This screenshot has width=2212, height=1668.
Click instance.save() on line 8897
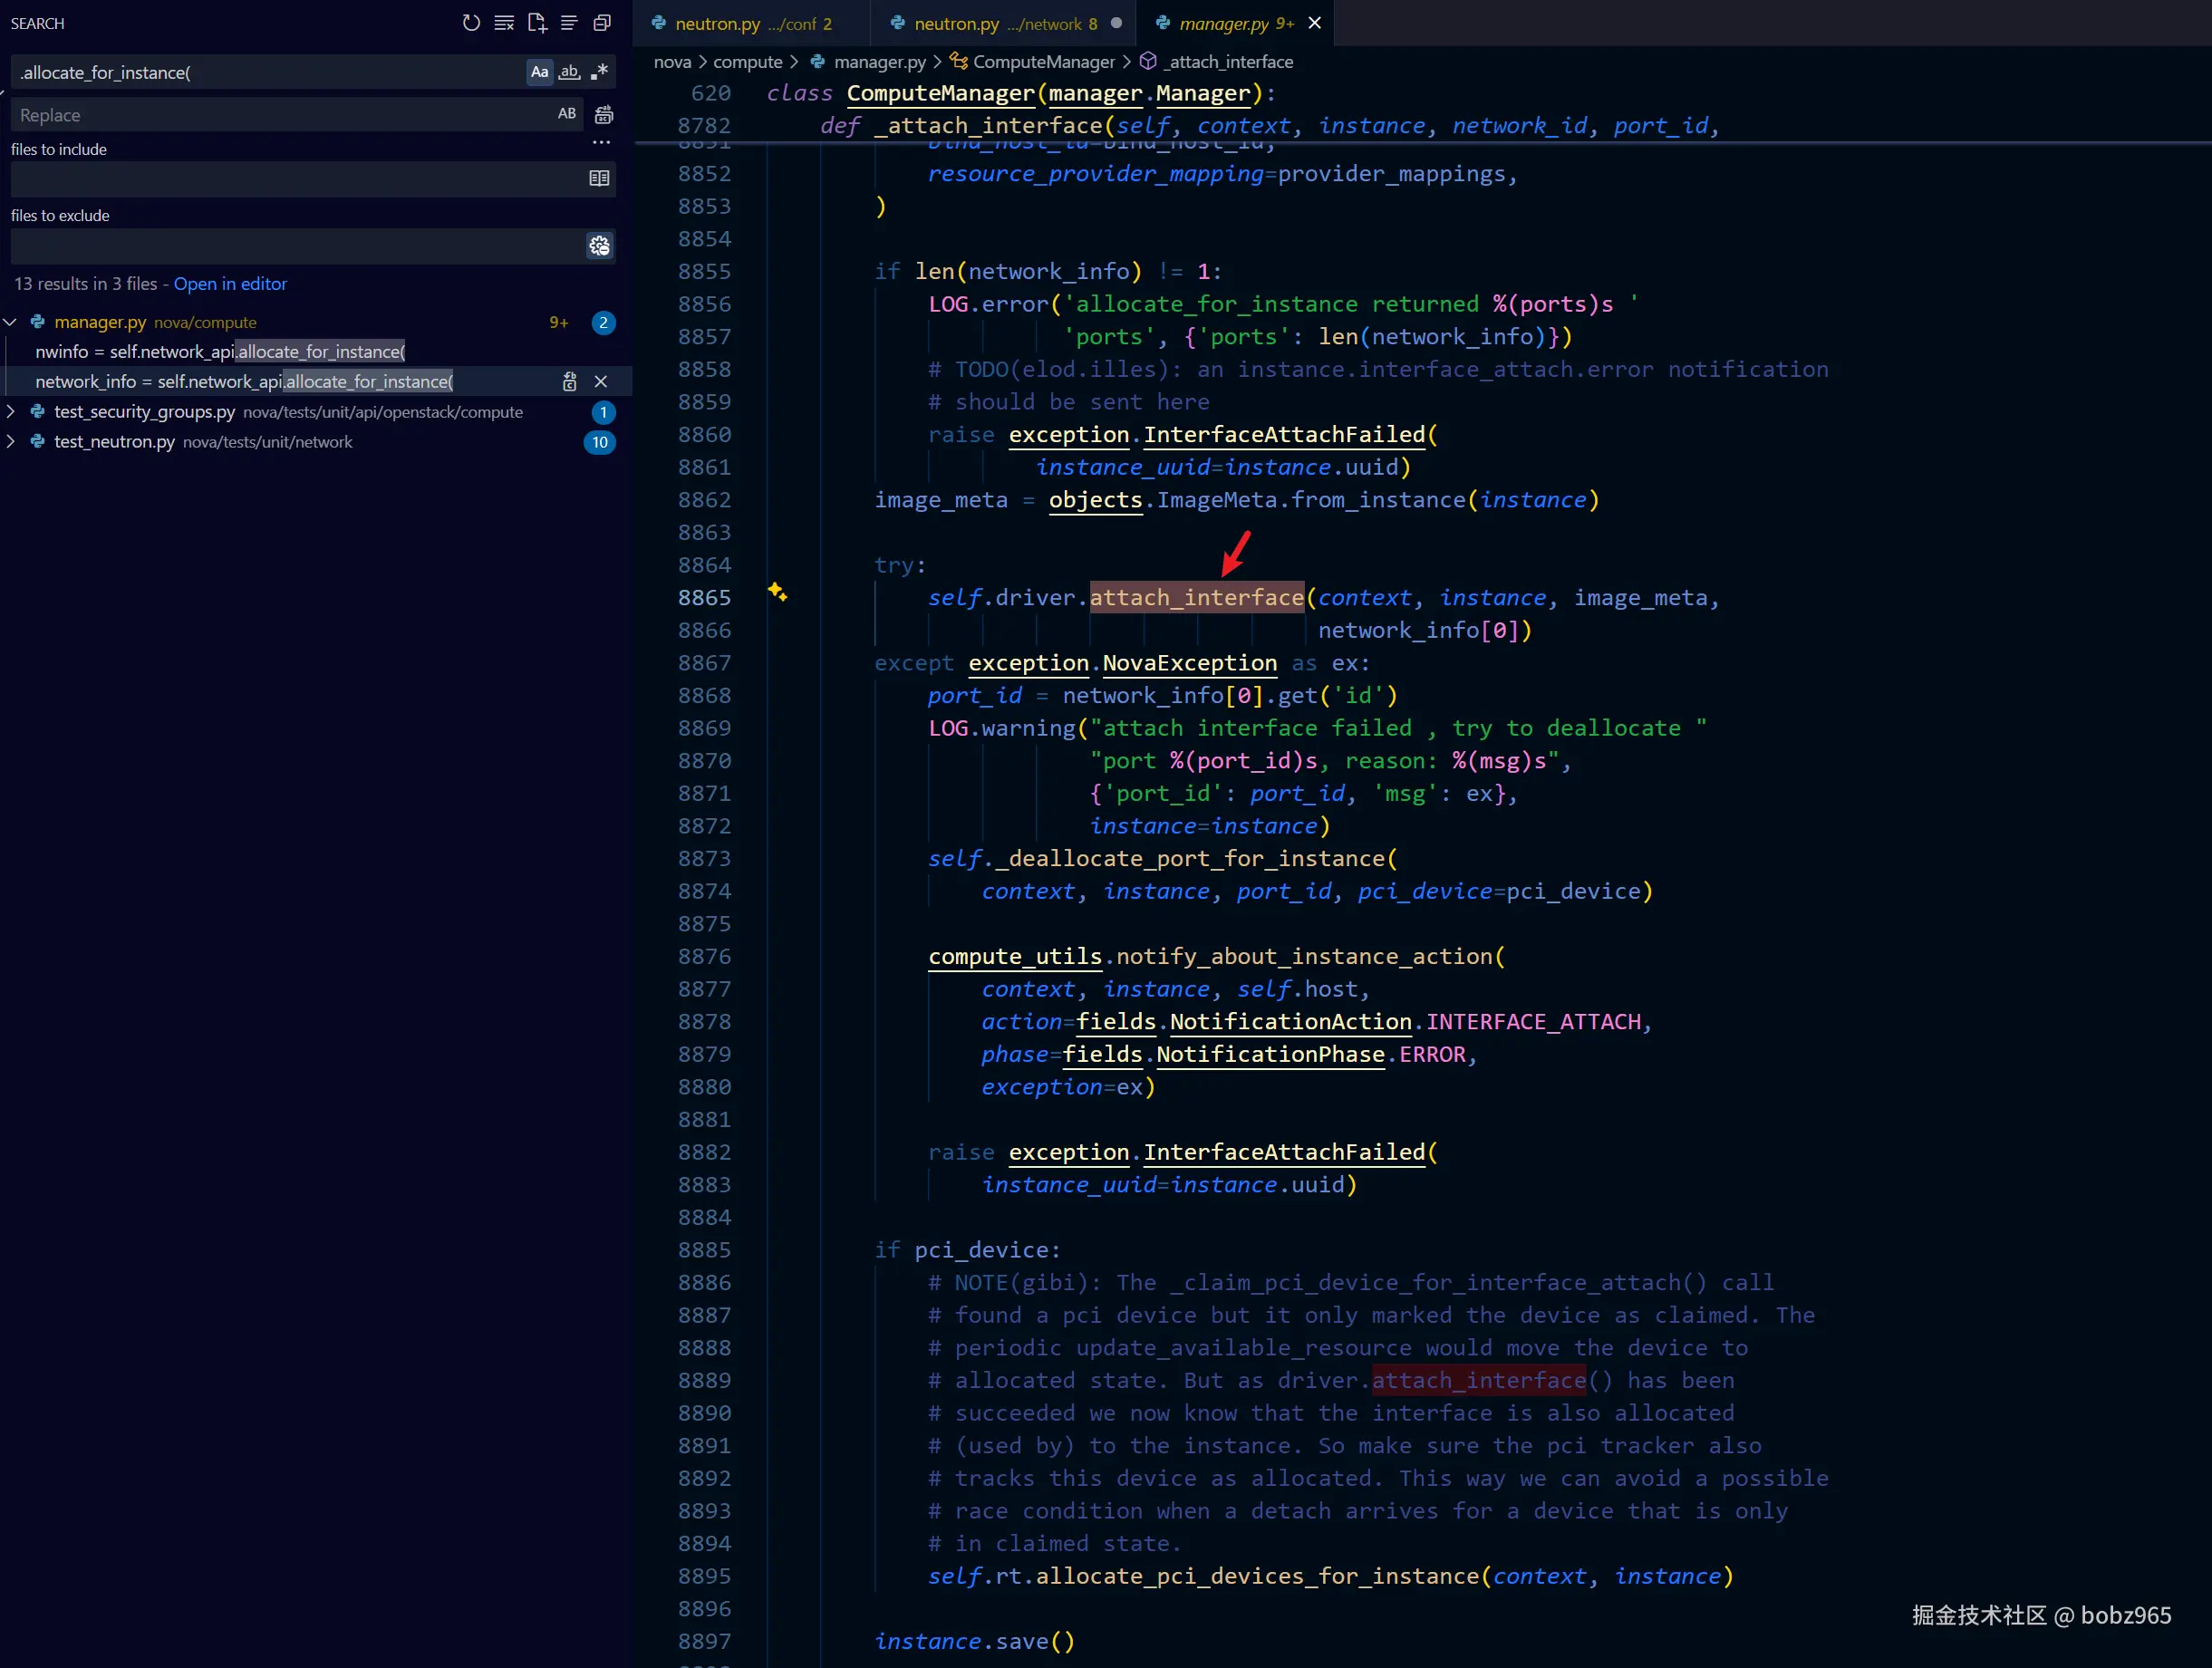coord(974,1642)
